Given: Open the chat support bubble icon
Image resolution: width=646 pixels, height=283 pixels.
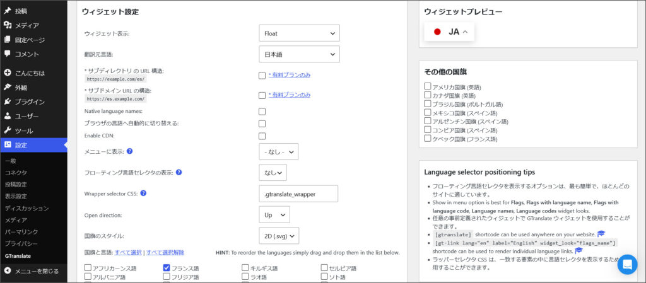Looking at the screenshot, I should point(627,265).
